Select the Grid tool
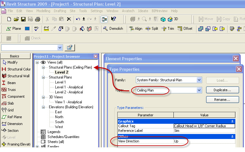 (x=8, y=110)
